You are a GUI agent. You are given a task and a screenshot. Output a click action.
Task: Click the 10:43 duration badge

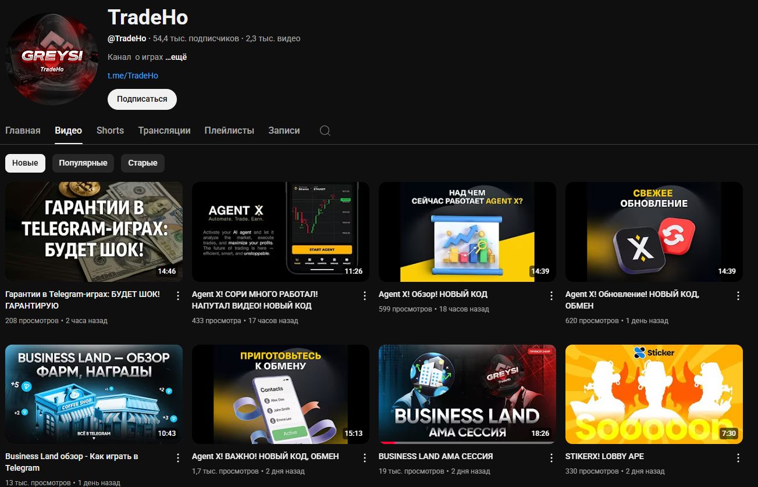pyautogui.click(x=166, y=433)
